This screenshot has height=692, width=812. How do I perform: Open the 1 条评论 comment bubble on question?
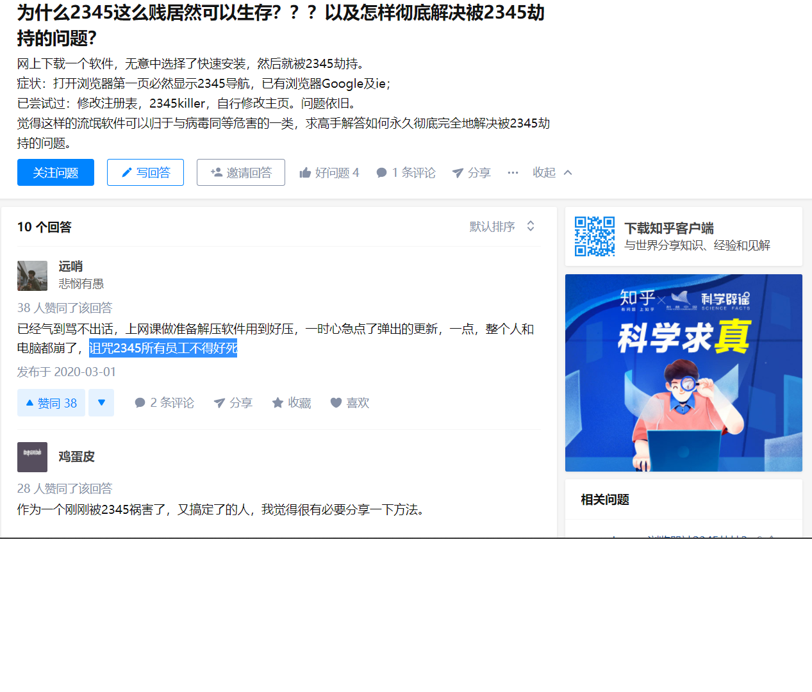[406, 172]
